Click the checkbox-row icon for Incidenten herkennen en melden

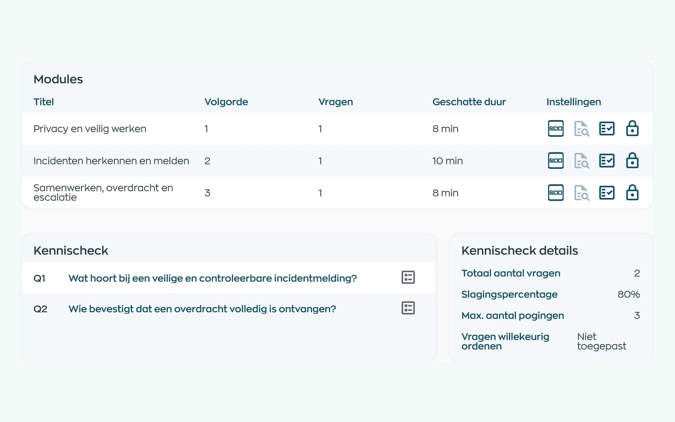tap(556, 161)
